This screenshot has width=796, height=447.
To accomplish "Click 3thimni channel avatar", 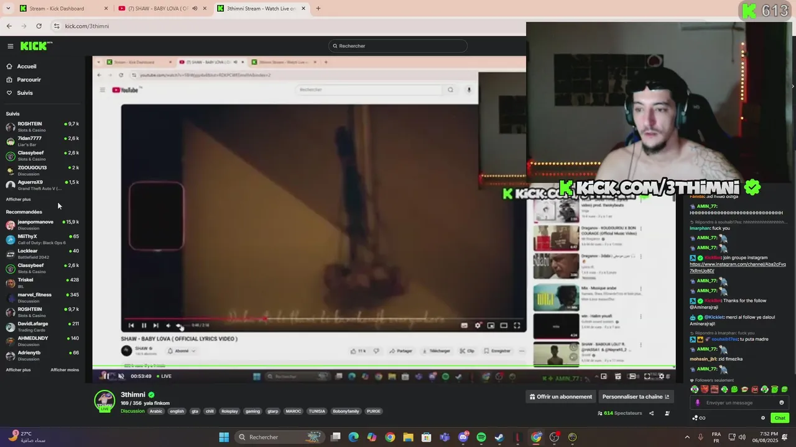I will point(104,400).
